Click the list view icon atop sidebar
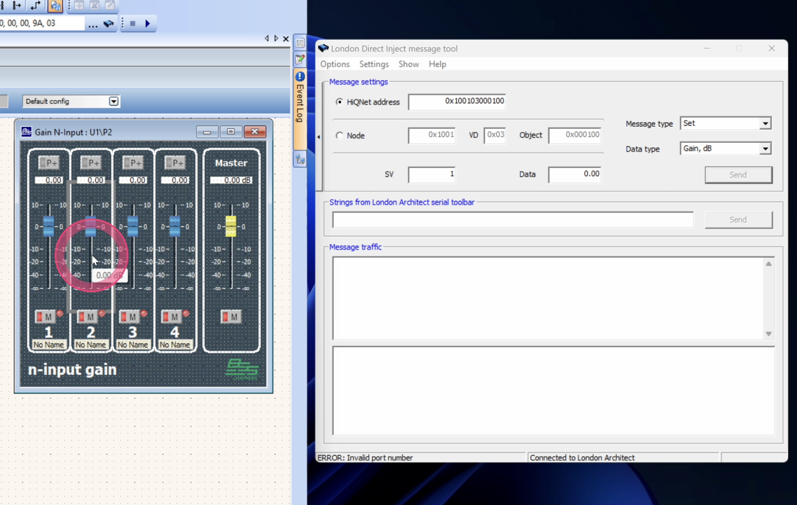 [300, 43]
